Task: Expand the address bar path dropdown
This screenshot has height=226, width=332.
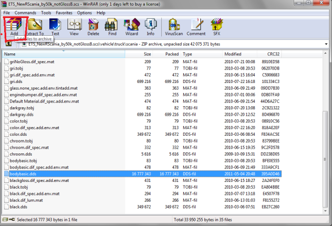Action: [x=326, y=44]
